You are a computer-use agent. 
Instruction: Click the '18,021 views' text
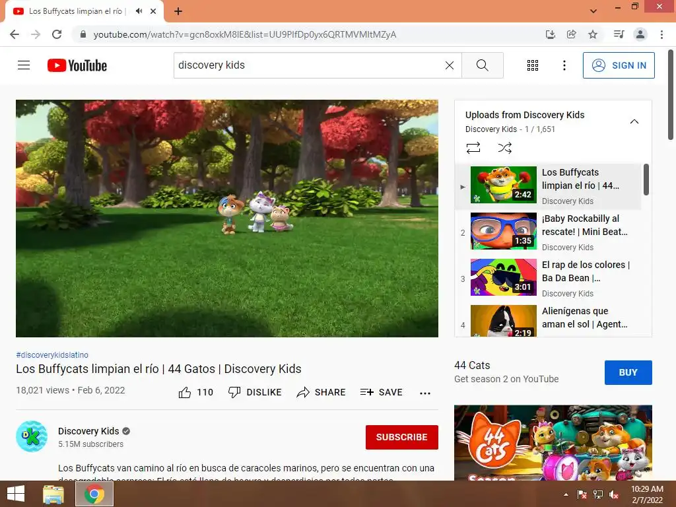pos(42,390)
